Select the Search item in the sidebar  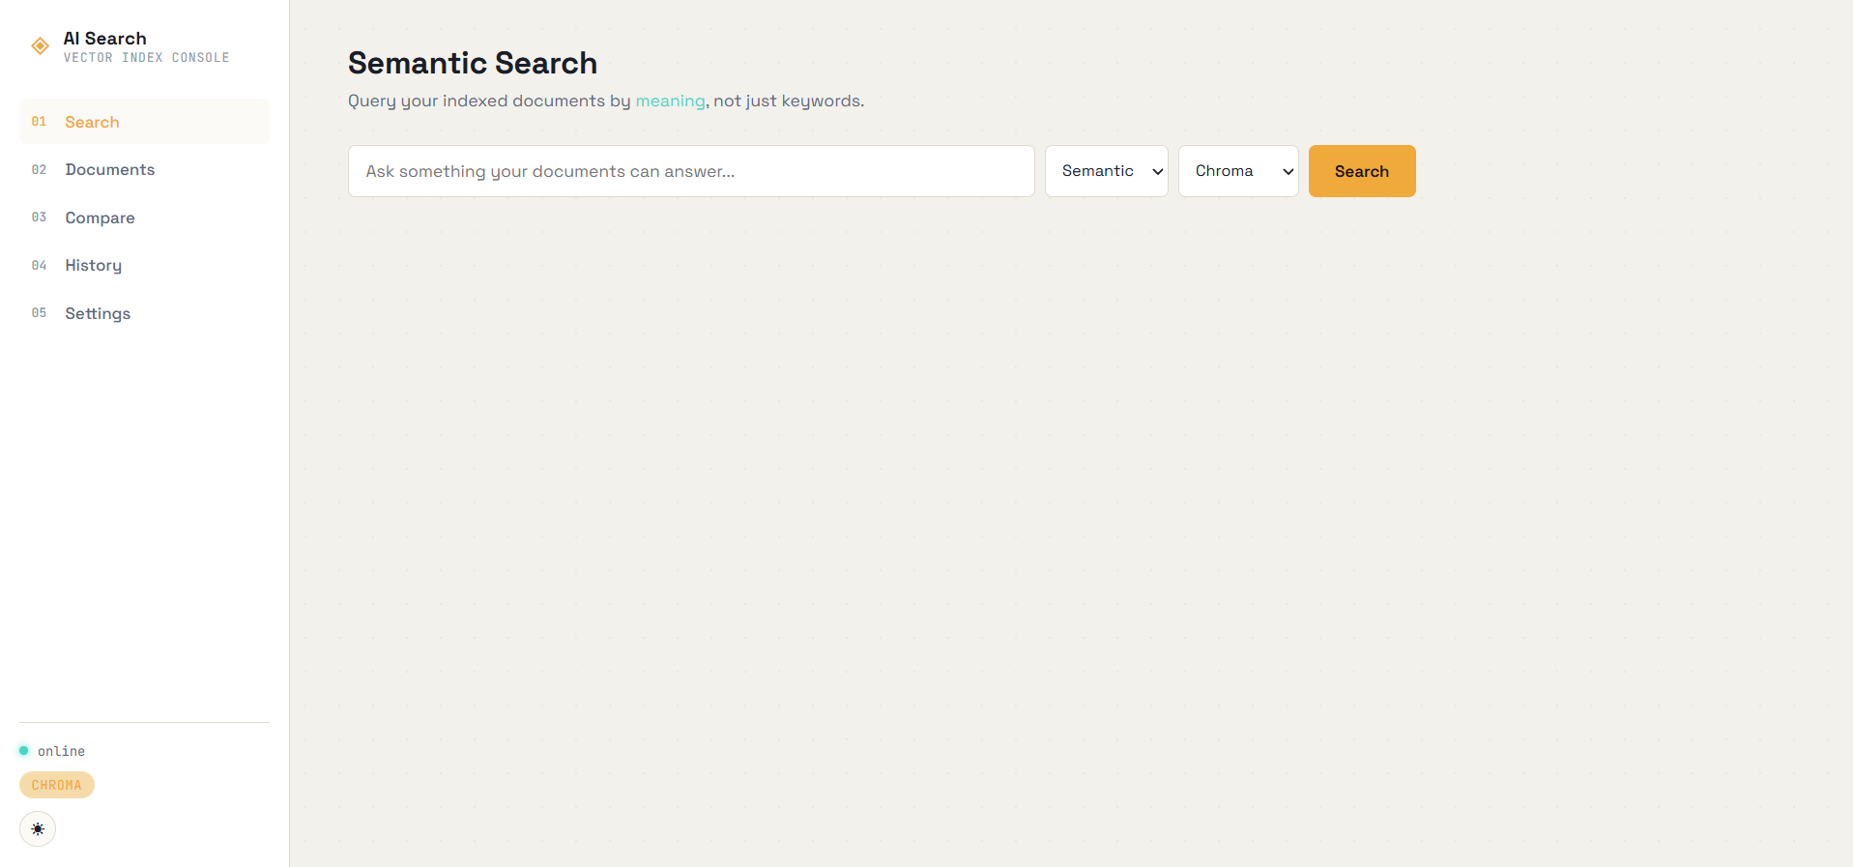tap(144, 122)
